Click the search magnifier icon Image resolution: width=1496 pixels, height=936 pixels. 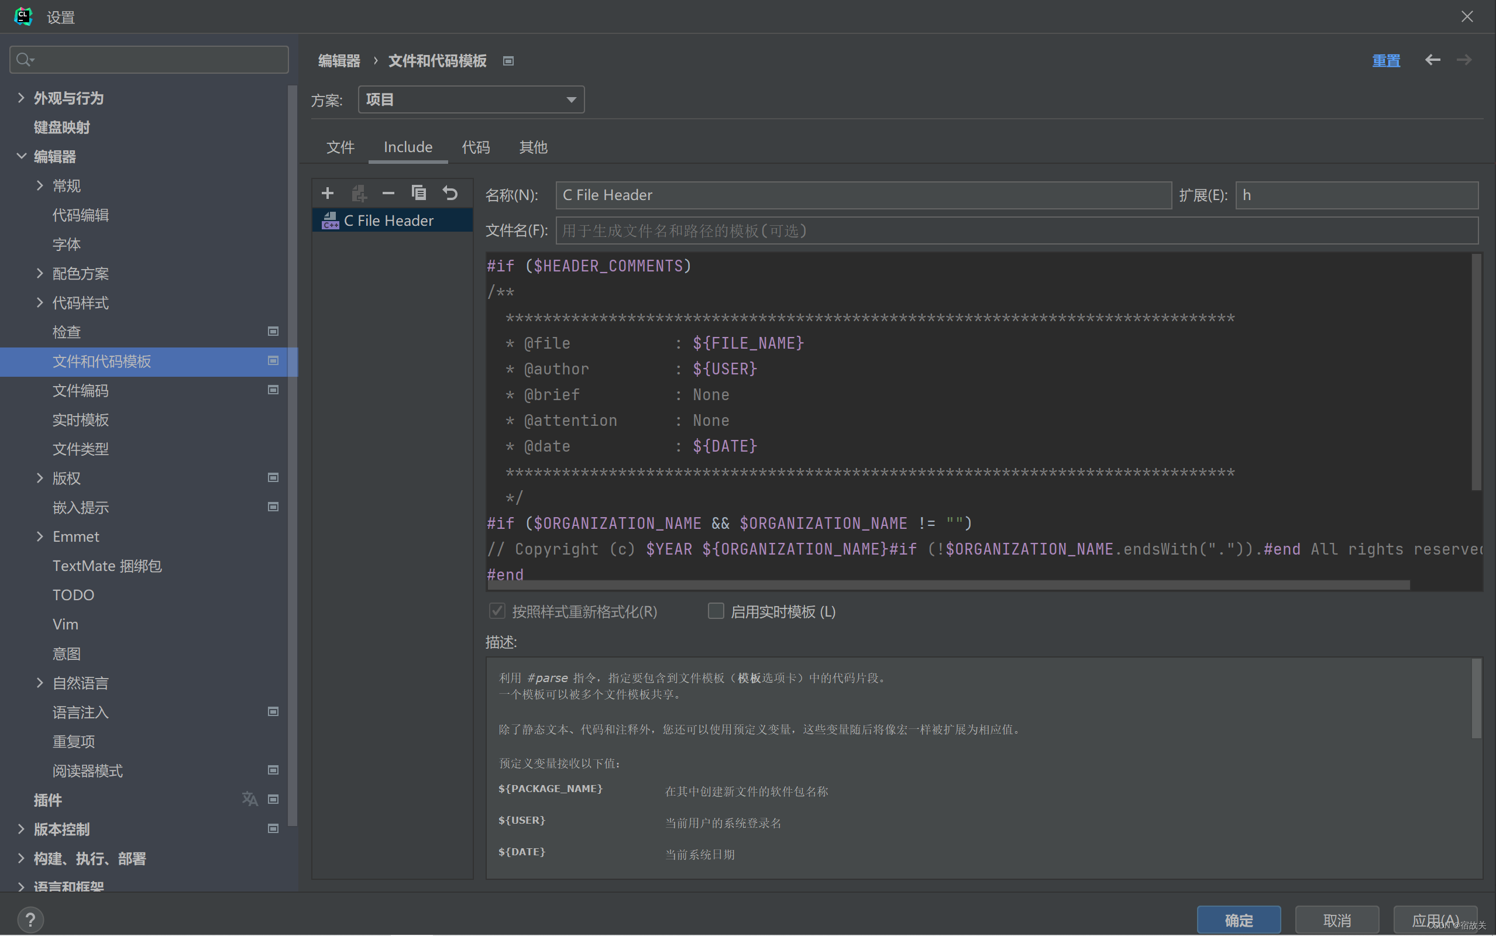pos(24,60)
